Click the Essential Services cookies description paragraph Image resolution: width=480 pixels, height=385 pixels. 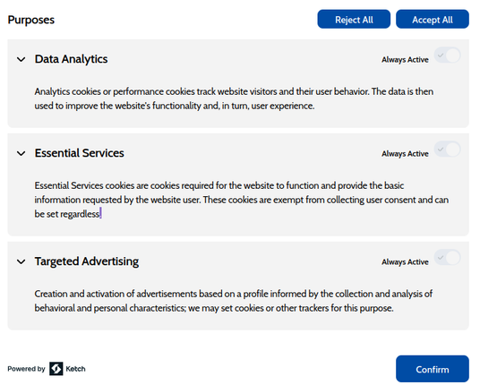[242, 200]
